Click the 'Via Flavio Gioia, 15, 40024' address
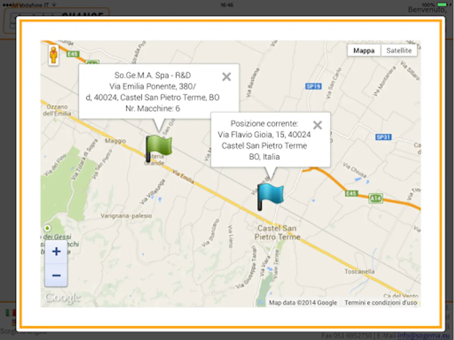The width and height of the screenshot is (454, 340). pyautogui.click(x=264, y=134)
